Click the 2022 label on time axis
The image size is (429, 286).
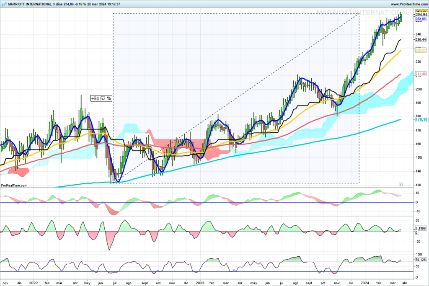(x=34, y=283)
